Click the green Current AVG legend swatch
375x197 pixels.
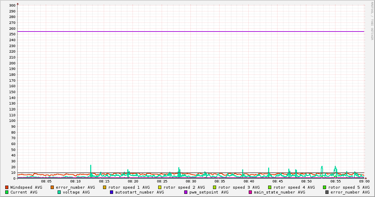7,192
